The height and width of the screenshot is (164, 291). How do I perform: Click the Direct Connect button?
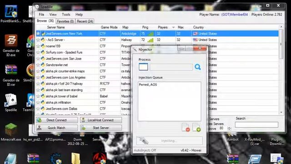point(57,120)
